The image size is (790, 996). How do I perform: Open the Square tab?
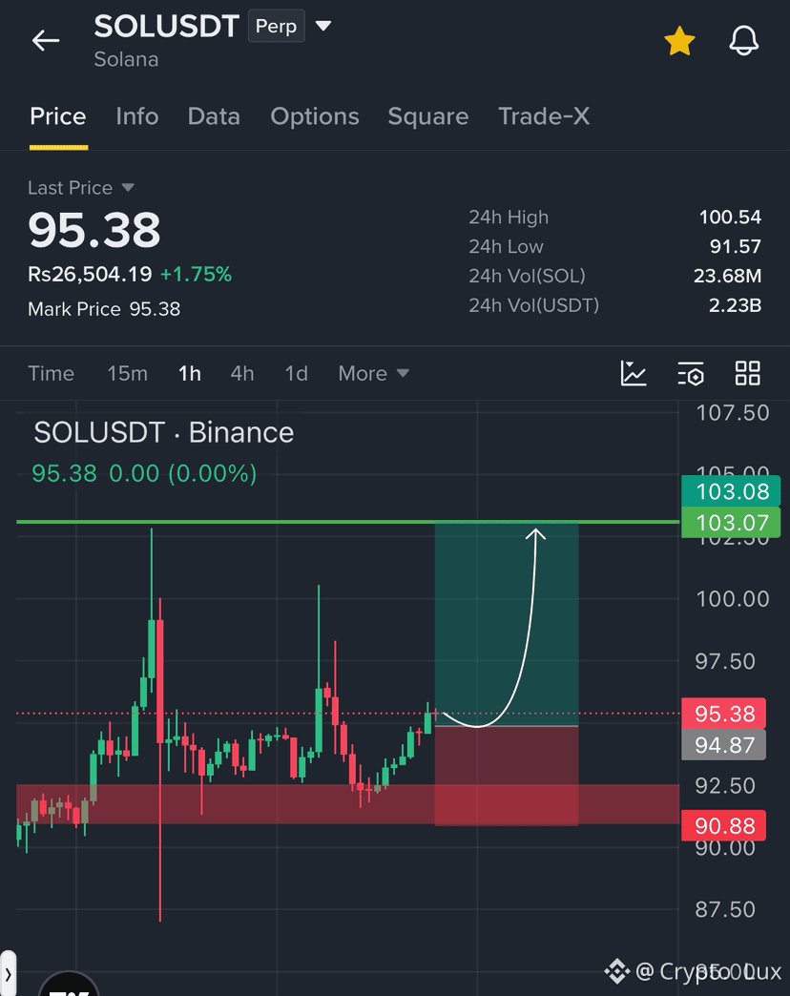428,116
